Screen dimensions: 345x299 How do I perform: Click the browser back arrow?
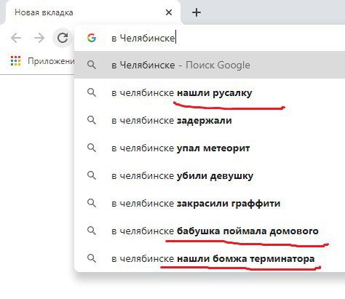(x=16, y=38)
